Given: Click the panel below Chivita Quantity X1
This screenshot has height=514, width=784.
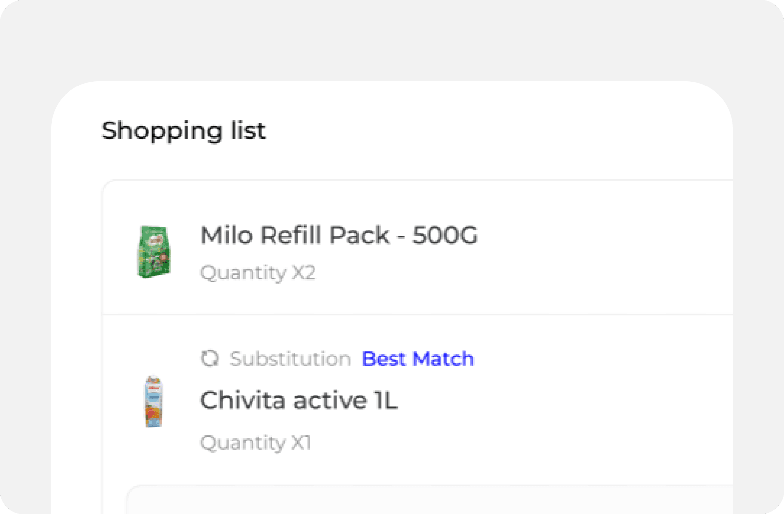Looking at the screenshot, I should point(429,500).
